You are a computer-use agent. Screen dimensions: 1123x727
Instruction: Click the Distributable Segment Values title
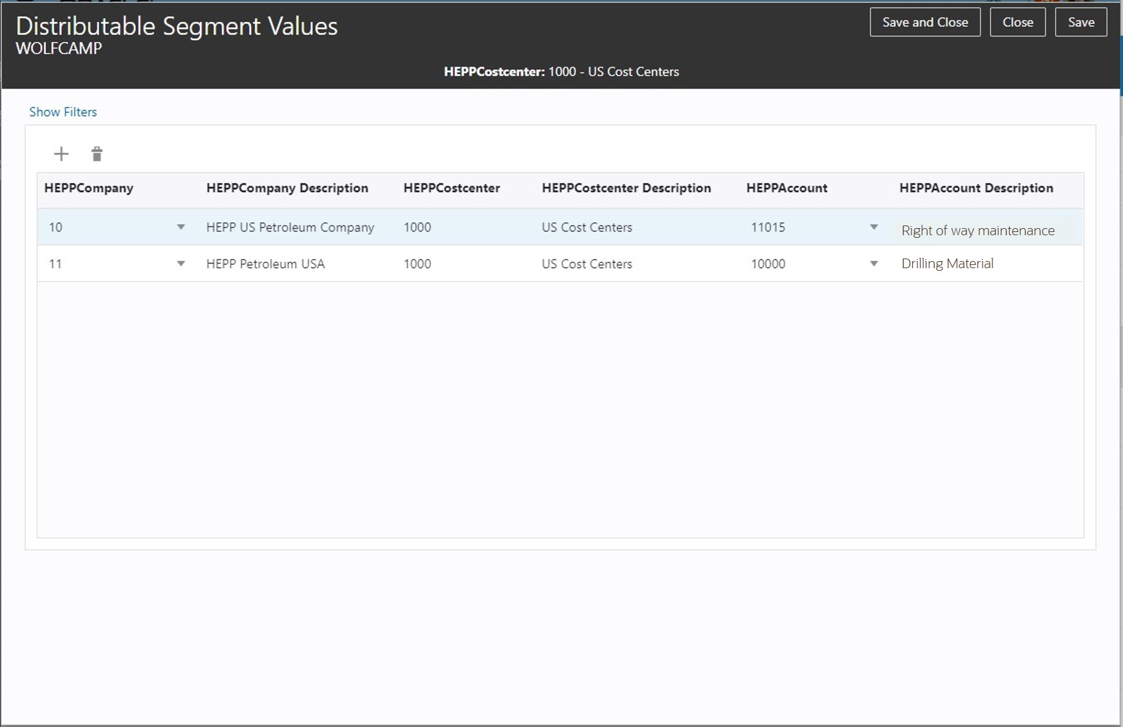click(177, 26)
